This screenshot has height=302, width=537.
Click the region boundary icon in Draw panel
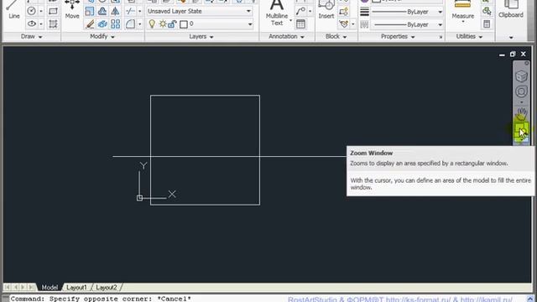point(53,24)
